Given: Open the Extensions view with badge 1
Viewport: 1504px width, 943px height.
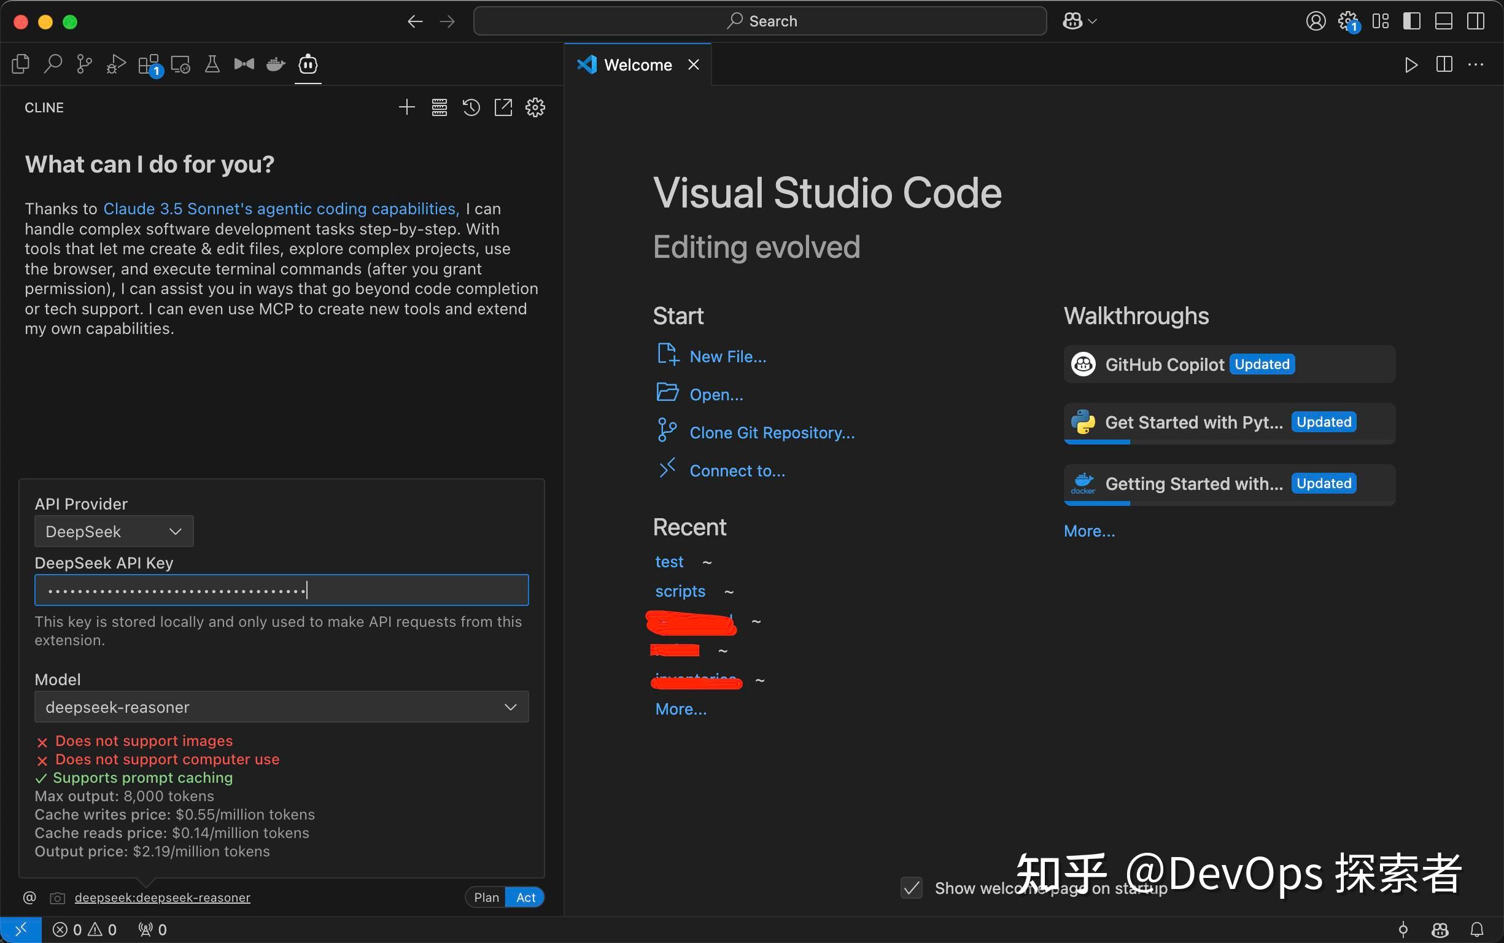Looking at the screenshot, I should click(x=148, y=64).
